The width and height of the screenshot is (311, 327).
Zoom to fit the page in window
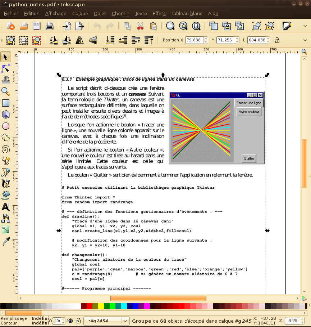pos(196,26)
